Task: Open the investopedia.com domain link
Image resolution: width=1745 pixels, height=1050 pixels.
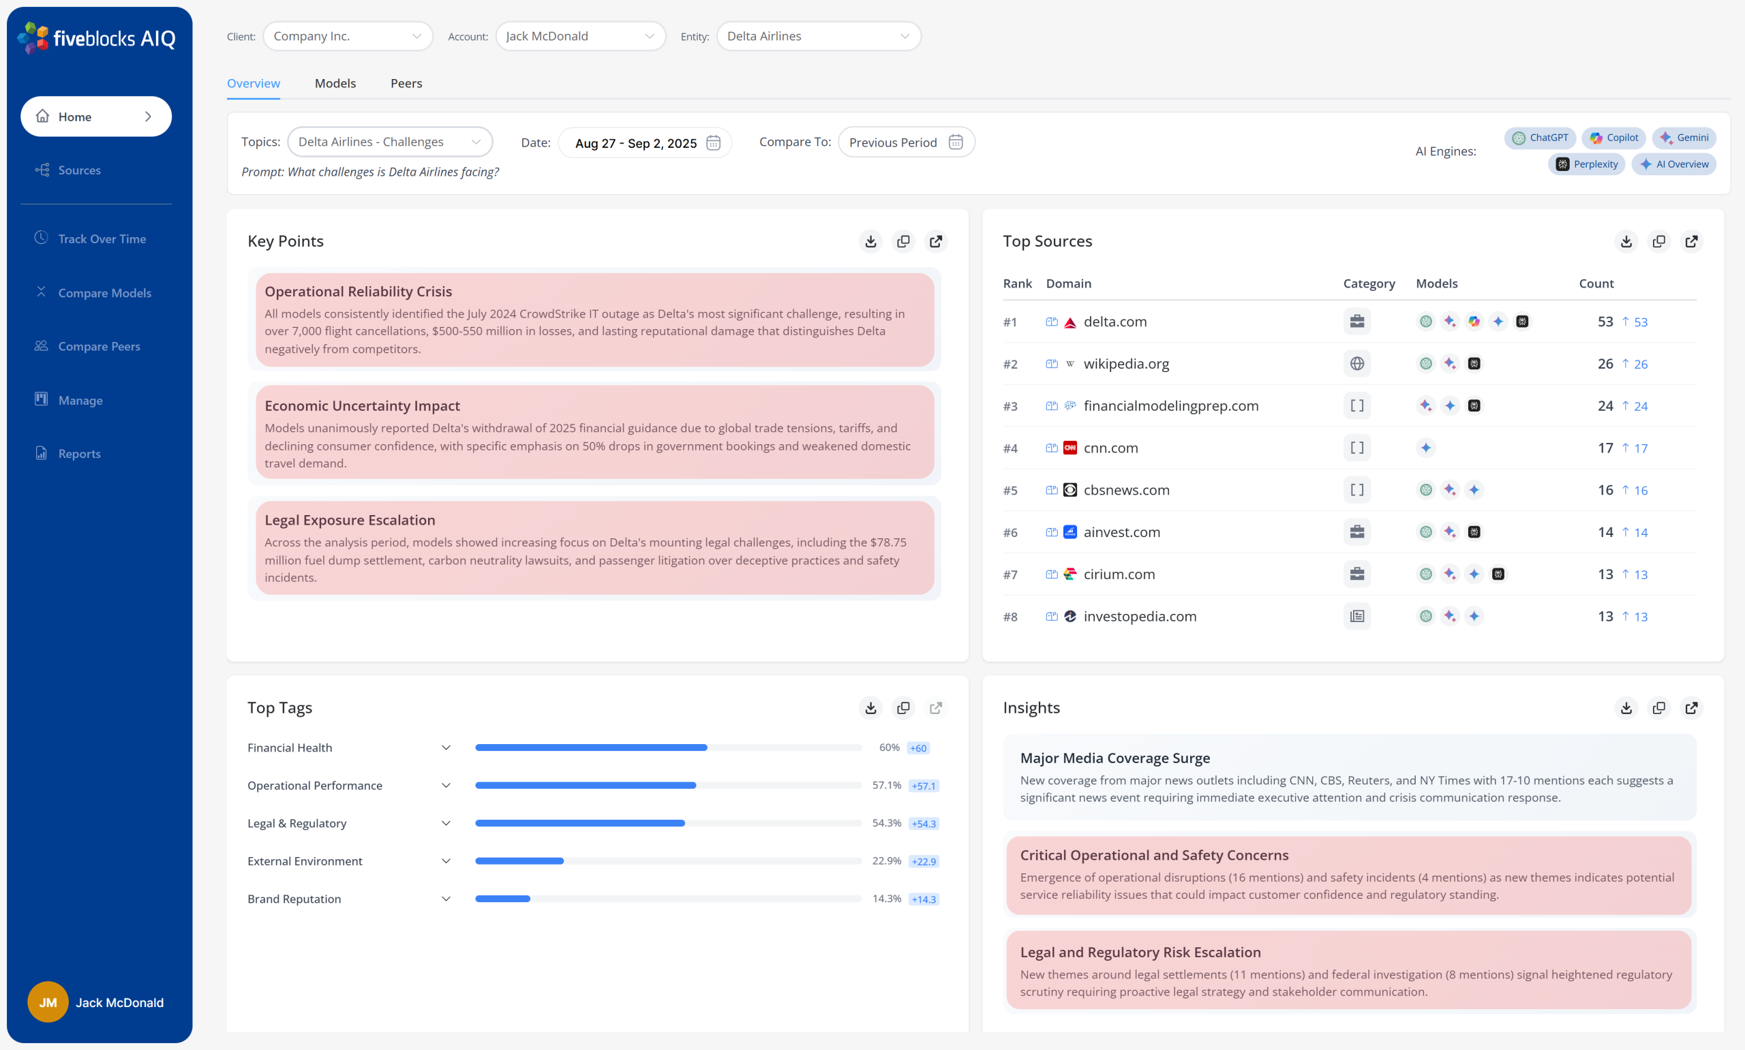Action: (x=1140, y=616)
